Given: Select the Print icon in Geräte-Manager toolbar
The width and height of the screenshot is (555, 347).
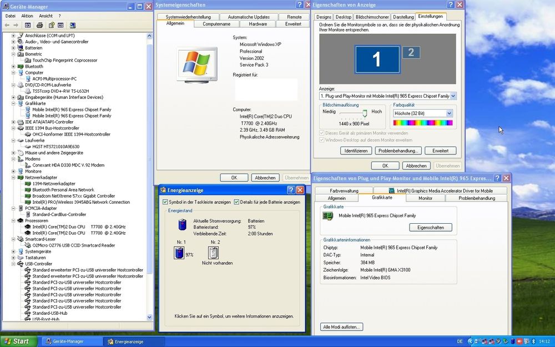Looking at the screenshot, I should [40, 25].
